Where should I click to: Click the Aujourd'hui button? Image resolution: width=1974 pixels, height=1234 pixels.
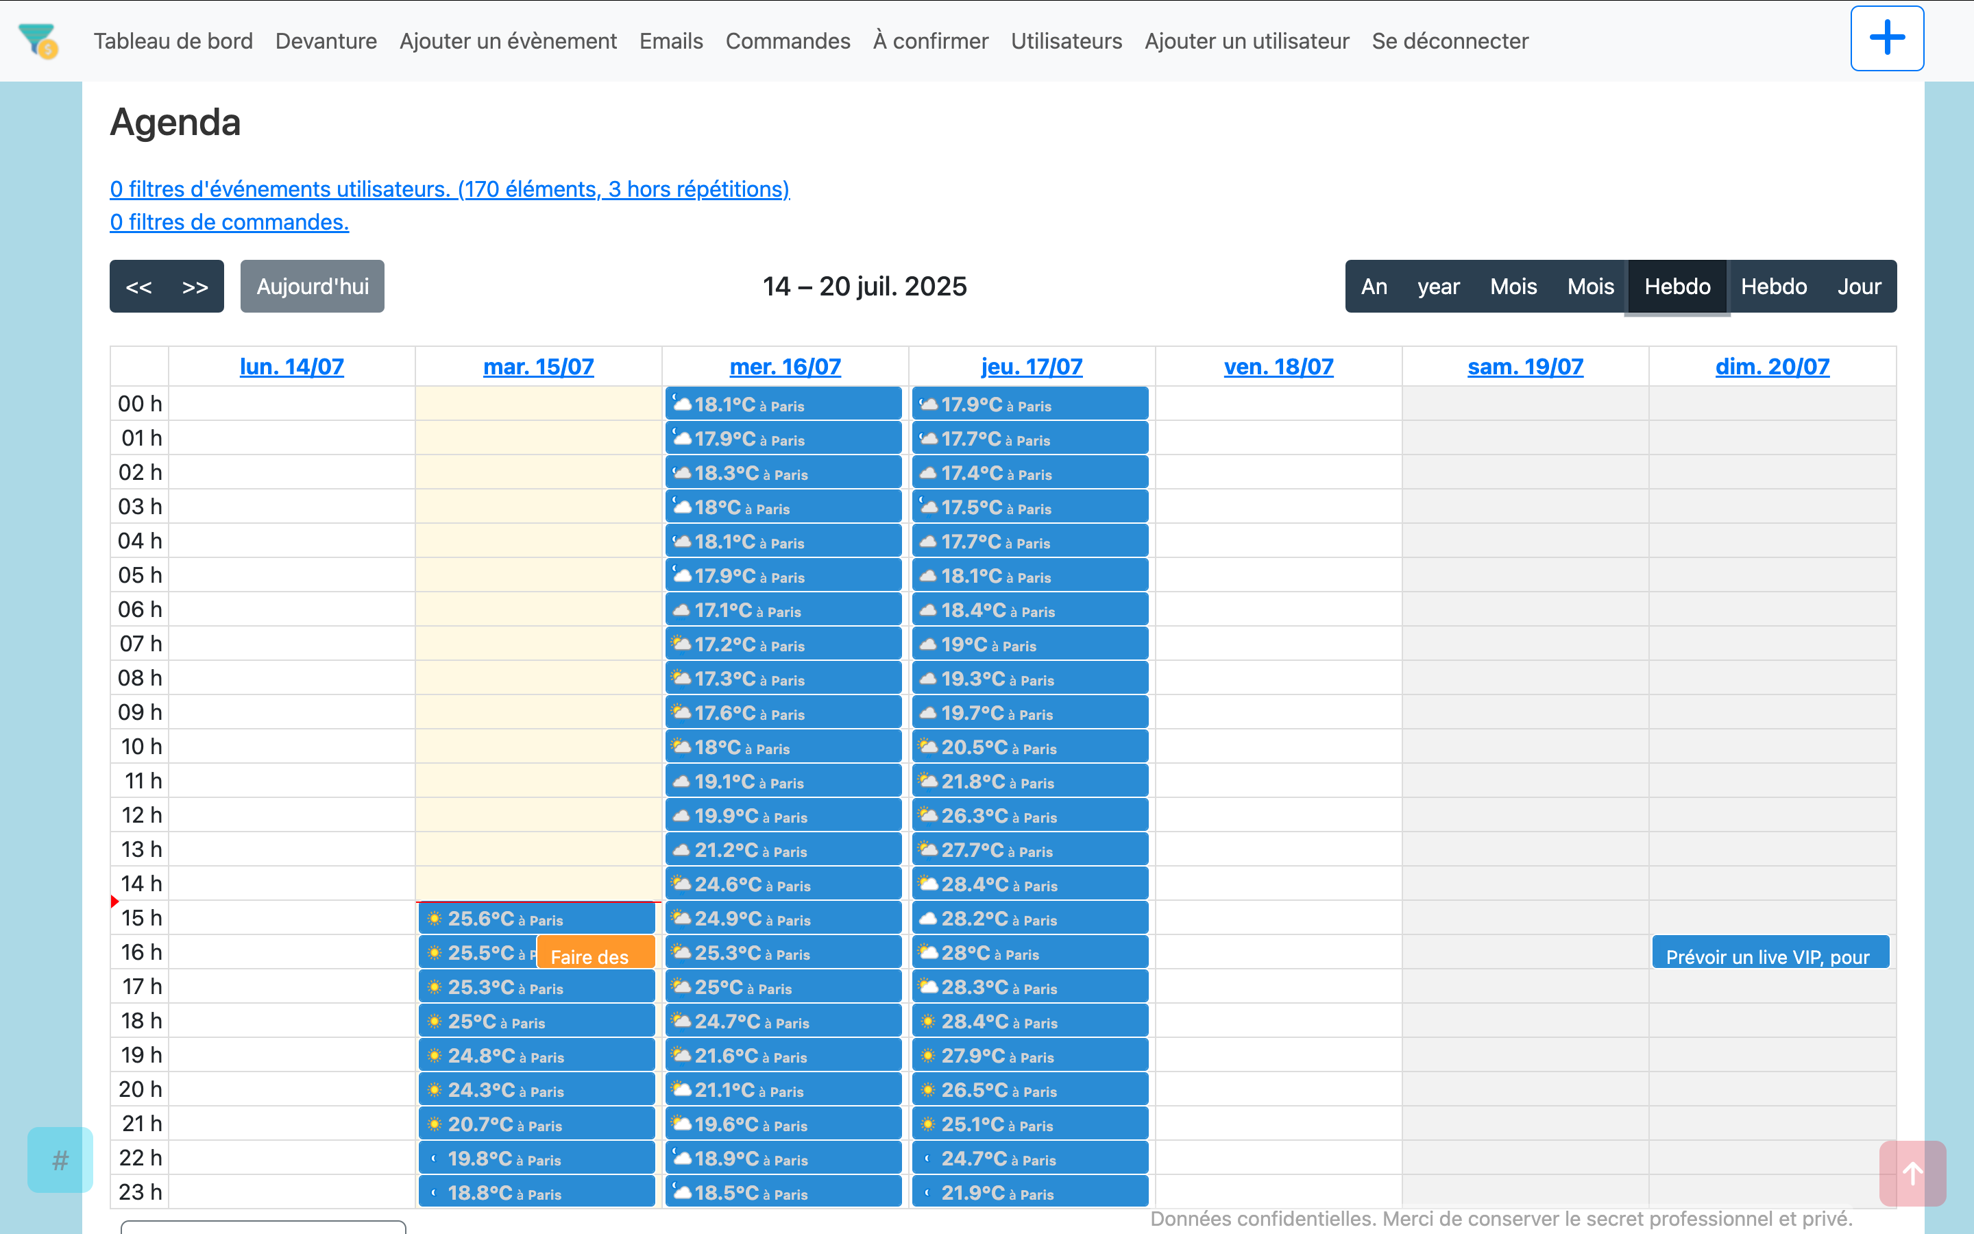313,287
